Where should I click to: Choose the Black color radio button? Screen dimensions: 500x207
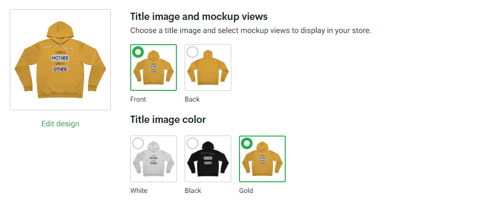tap(192, 143)
